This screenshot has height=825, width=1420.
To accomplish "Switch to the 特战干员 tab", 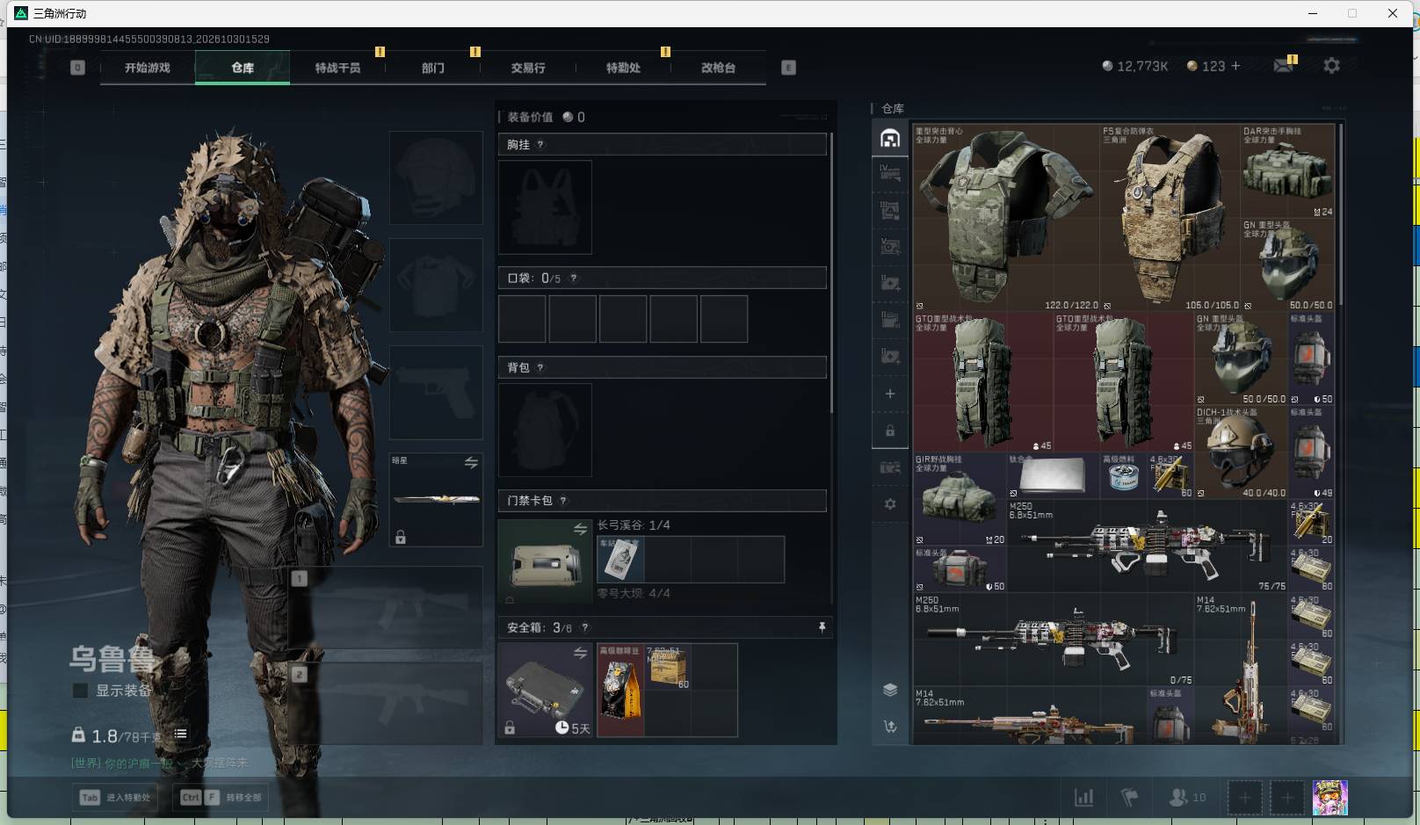I will (x=337, y=68).
